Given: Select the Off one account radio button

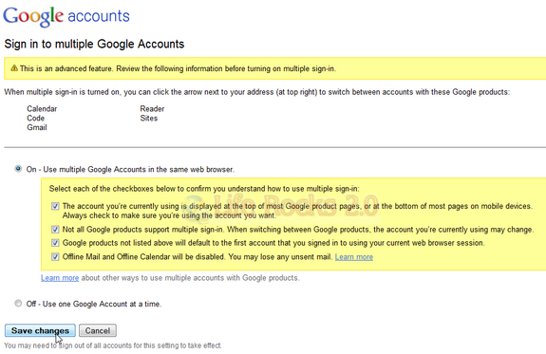Looking at the screenshot, I should click(x=18, y=303).
